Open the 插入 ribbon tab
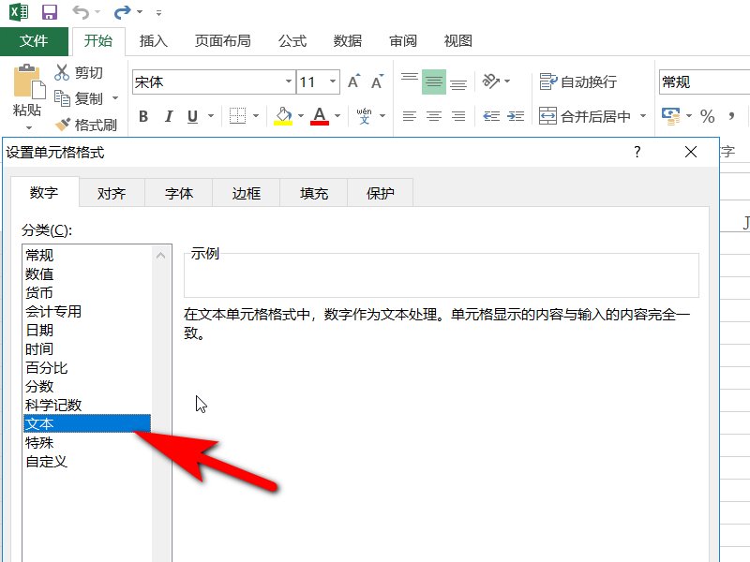The image size is (750, 562). [153, 41]
